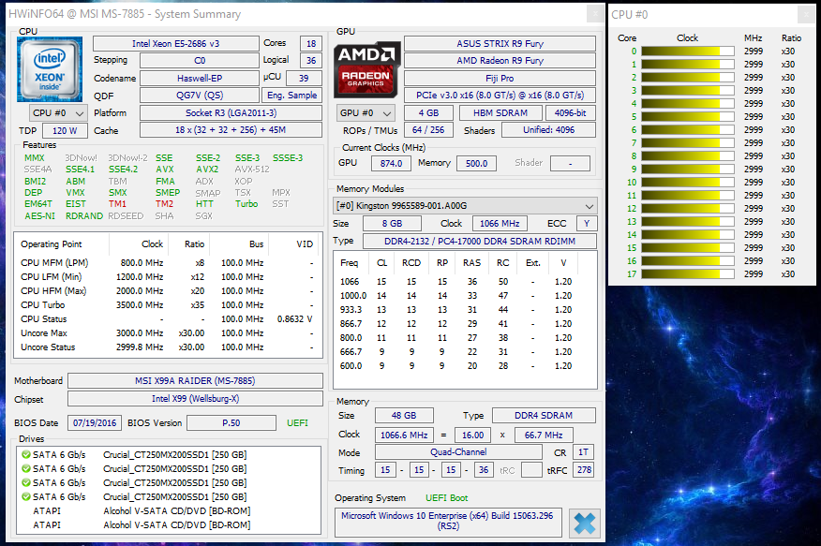Click the GPU clock 874.0 field
This screenshot has width=821, height=546.
[391, 163]
